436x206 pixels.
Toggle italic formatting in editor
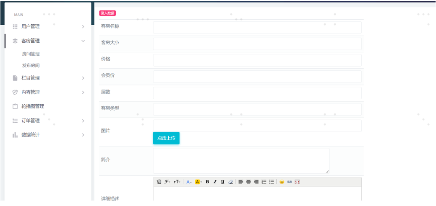(x=215, y=182)
